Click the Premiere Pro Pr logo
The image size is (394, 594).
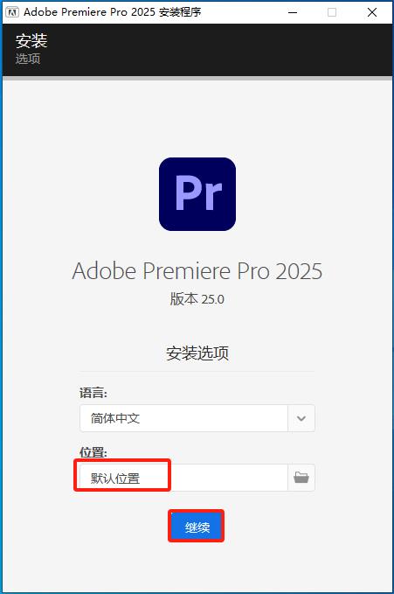tap(197, 194)
